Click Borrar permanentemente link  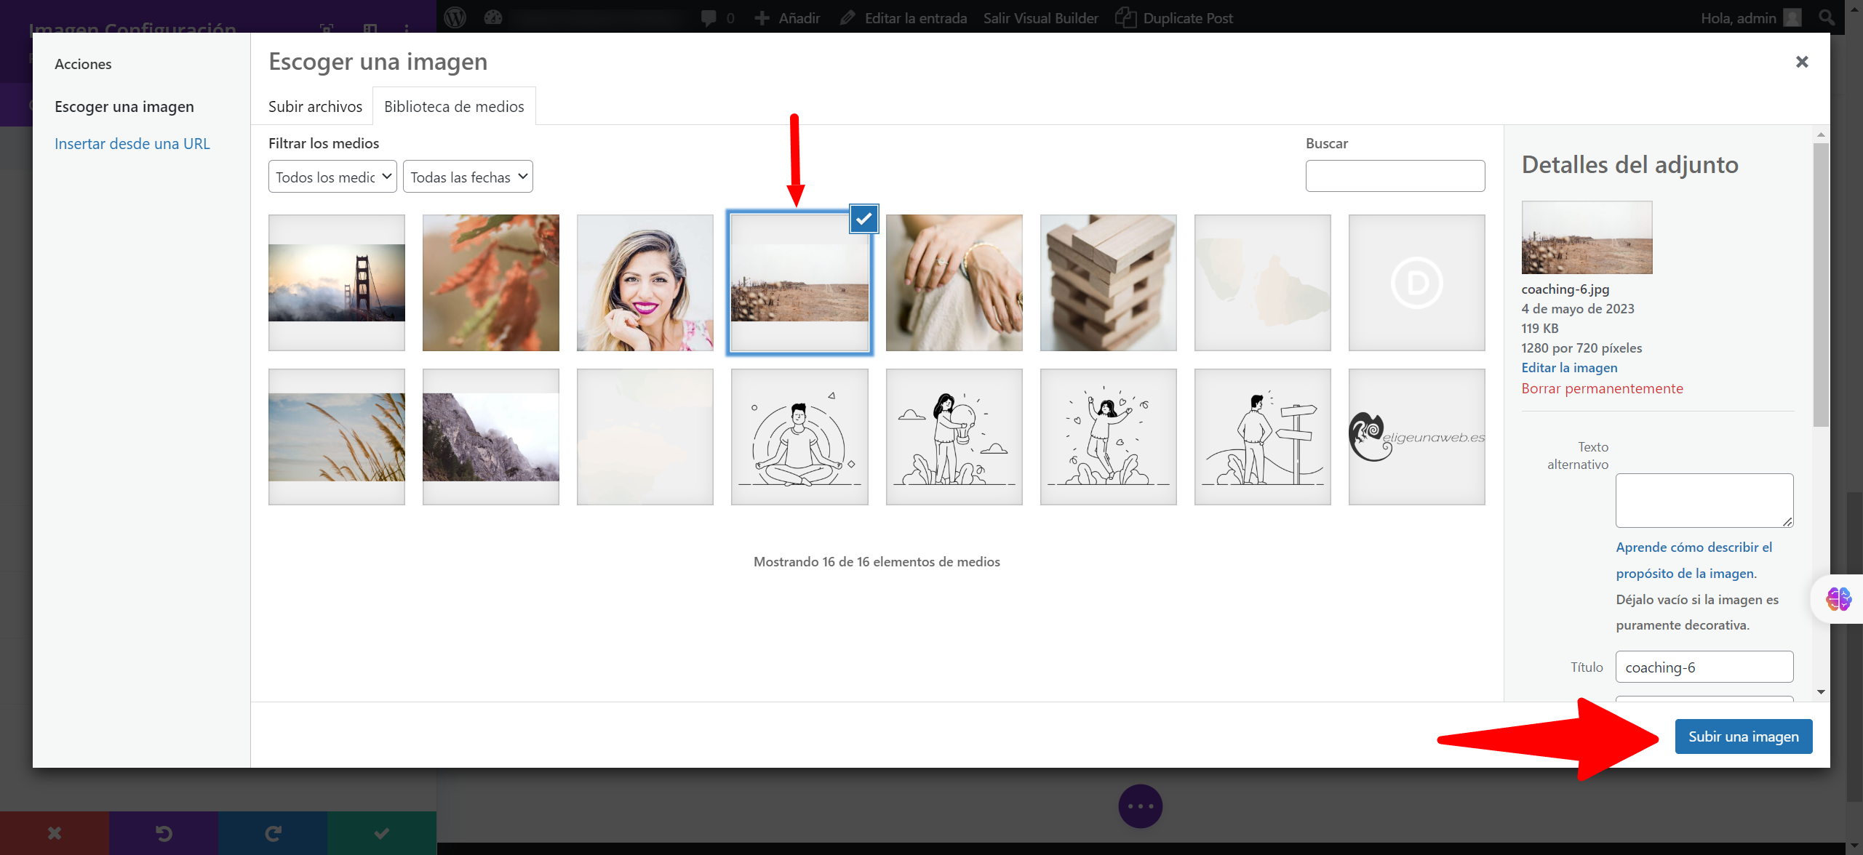pos(1602,388)
